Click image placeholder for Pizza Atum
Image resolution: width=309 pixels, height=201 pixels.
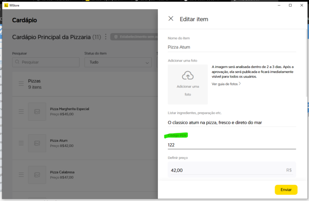(37, 143)
